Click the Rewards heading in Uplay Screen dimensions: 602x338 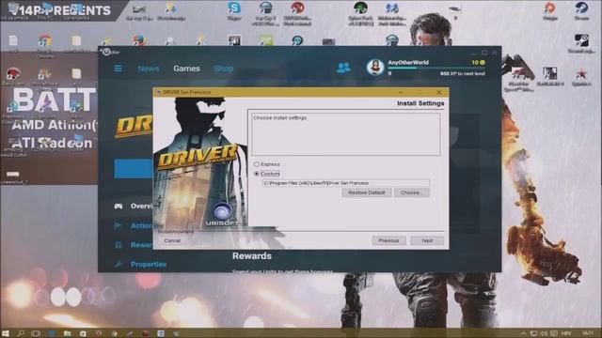tap(252, 255)
